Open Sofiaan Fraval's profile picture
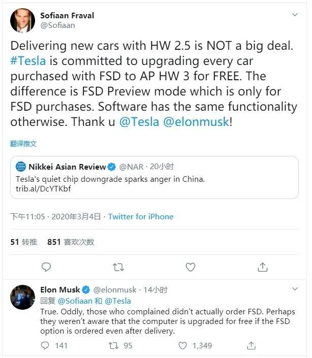Image resolution: width=312 pixels, height=358 pixels. coord(22,20)
